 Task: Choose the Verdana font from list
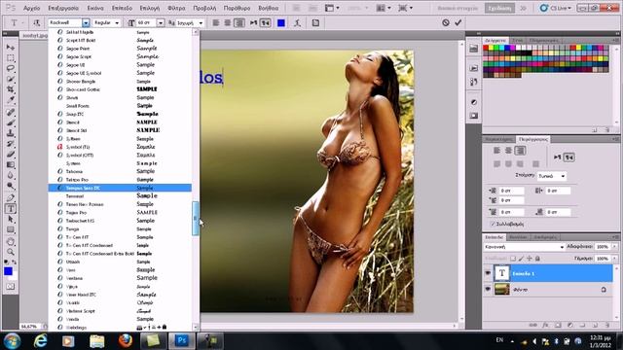pos(120,278)
